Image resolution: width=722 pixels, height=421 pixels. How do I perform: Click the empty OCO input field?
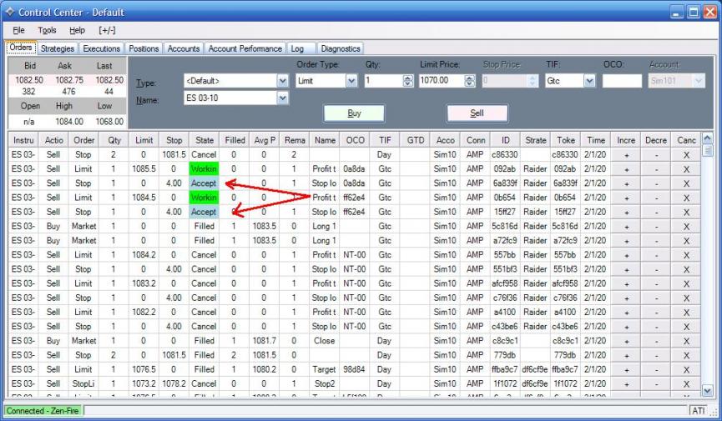622,81
